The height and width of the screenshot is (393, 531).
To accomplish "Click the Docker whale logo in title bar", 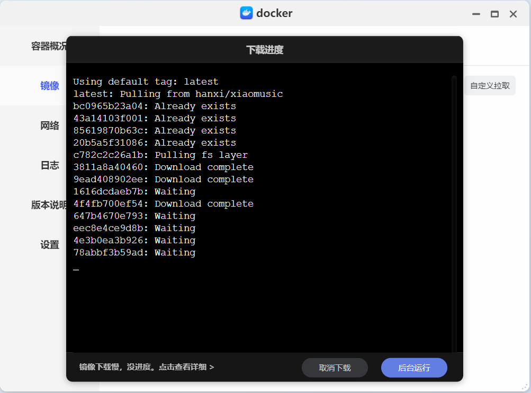I will click(246, 13).
